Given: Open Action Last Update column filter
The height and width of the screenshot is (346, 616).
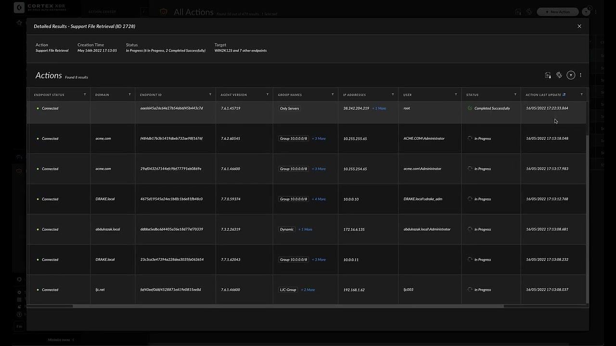Looking at the screenshot, I should coord(582,95).
